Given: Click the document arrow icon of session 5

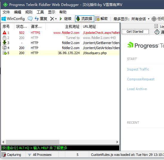Looking at the screenshot, I should 4,53.
